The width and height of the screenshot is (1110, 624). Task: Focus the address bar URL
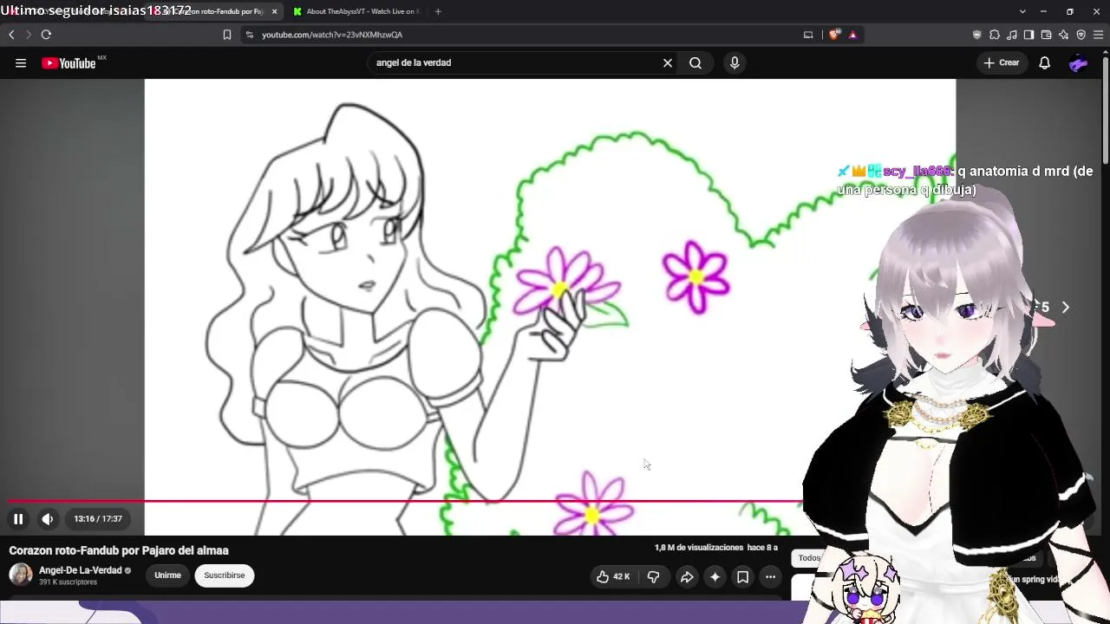pyautogui.click(x=332, y=35)
